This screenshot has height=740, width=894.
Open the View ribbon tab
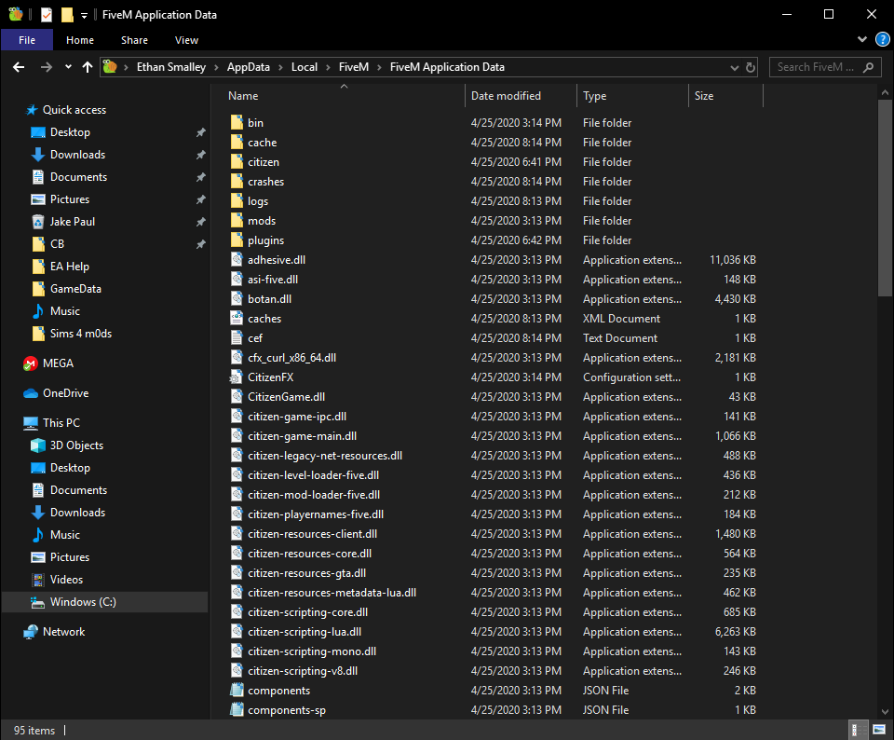tap(186, 40)
